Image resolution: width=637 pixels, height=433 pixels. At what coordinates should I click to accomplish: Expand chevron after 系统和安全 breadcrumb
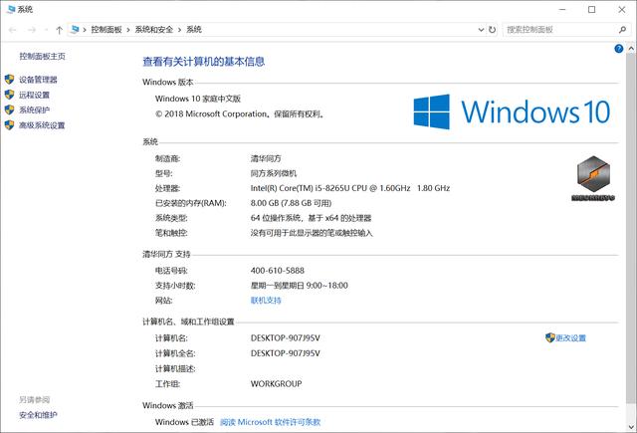179,30
